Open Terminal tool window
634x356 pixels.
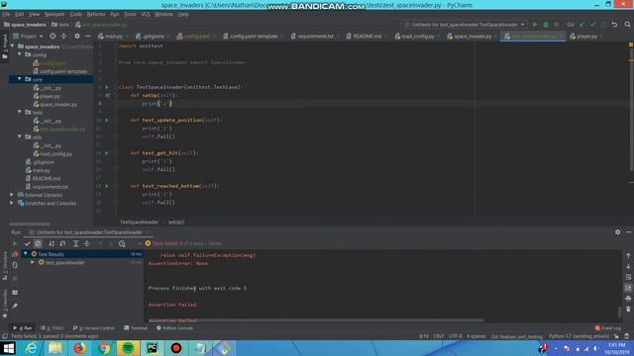coord(136,328)
